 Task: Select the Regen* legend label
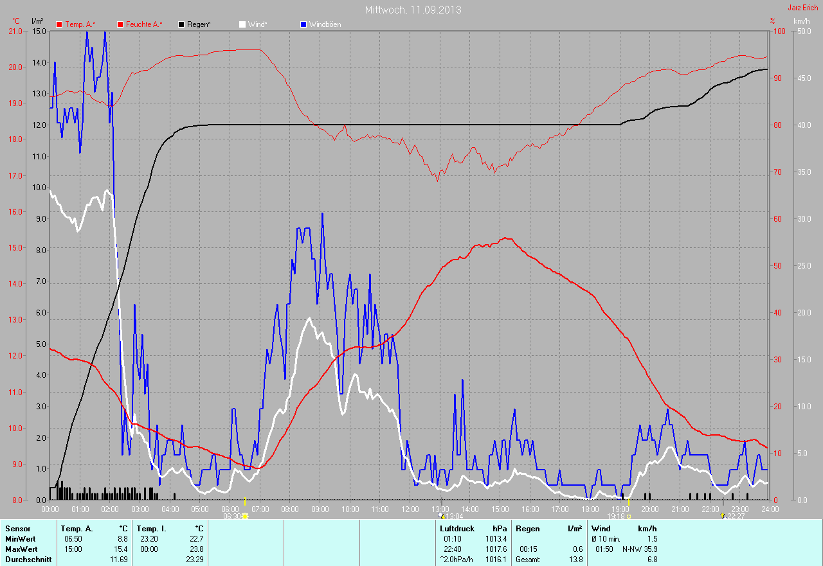[200, 24]
